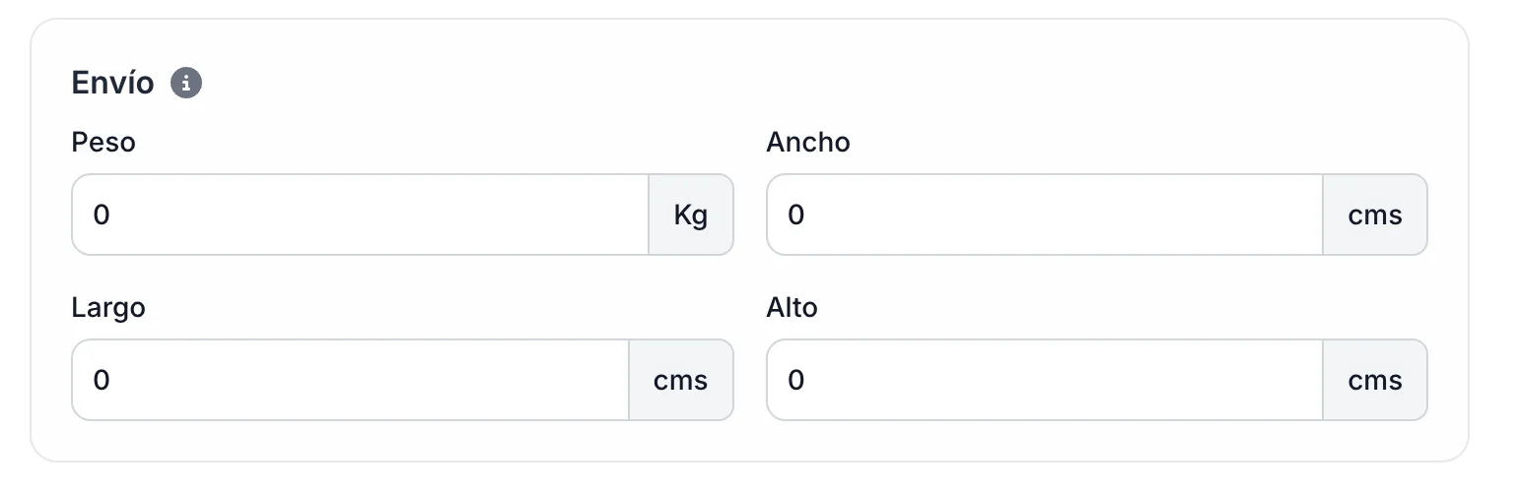Click the 0 value in Peso

[x=102, y=215]
